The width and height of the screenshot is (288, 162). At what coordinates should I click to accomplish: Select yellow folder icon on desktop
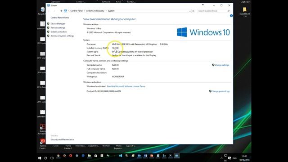[245, 9]
